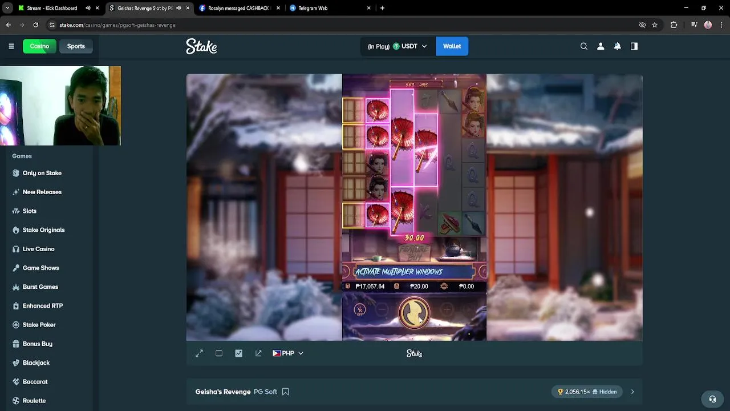Switch to Telegram Web tab
Image resolution: width=730 pixels, height=411 pixels.
point(313,8)
